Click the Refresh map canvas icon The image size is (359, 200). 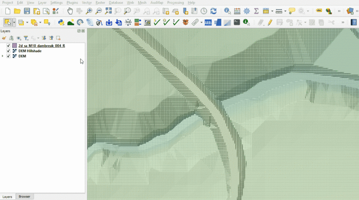[x=213, y=11]
